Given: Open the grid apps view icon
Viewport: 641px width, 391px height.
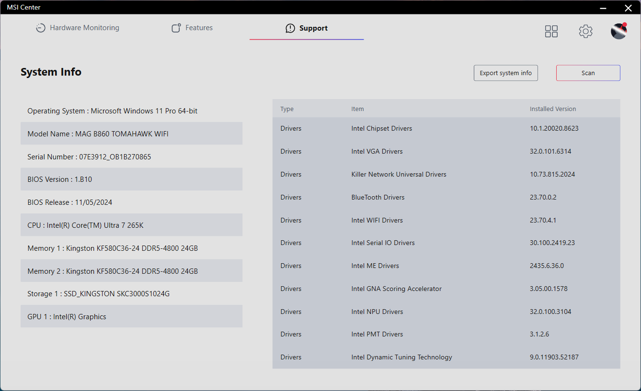Looking at the screenshot, I should [551, 32].
